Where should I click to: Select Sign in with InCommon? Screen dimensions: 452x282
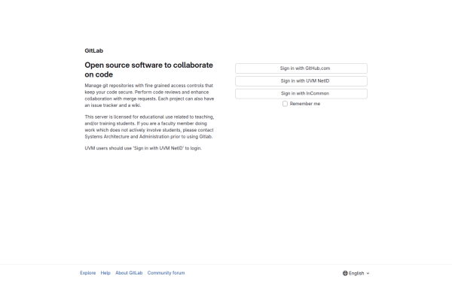301,93
